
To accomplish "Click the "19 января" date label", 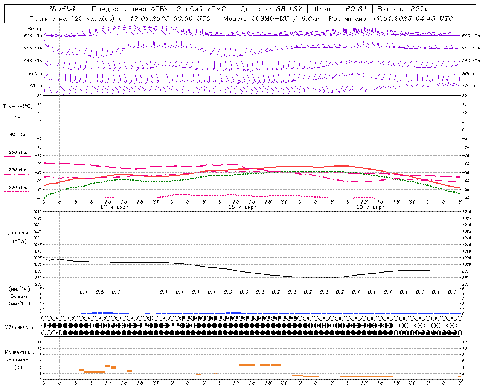I will tap(371, 207).
